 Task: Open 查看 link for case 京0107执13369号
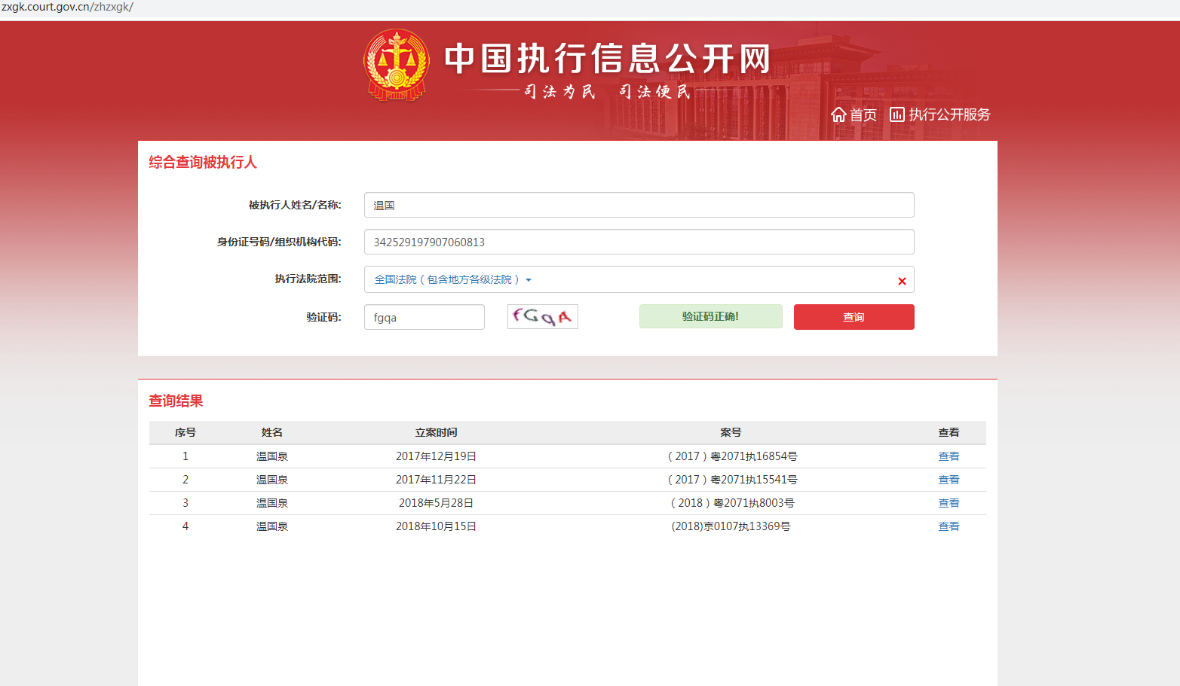(948, 526)
